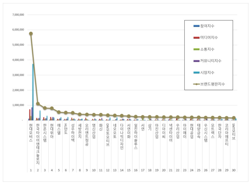251x184 pixels.
Task: Click the 현대모비스 line data point
Action: tap(31, 33)
